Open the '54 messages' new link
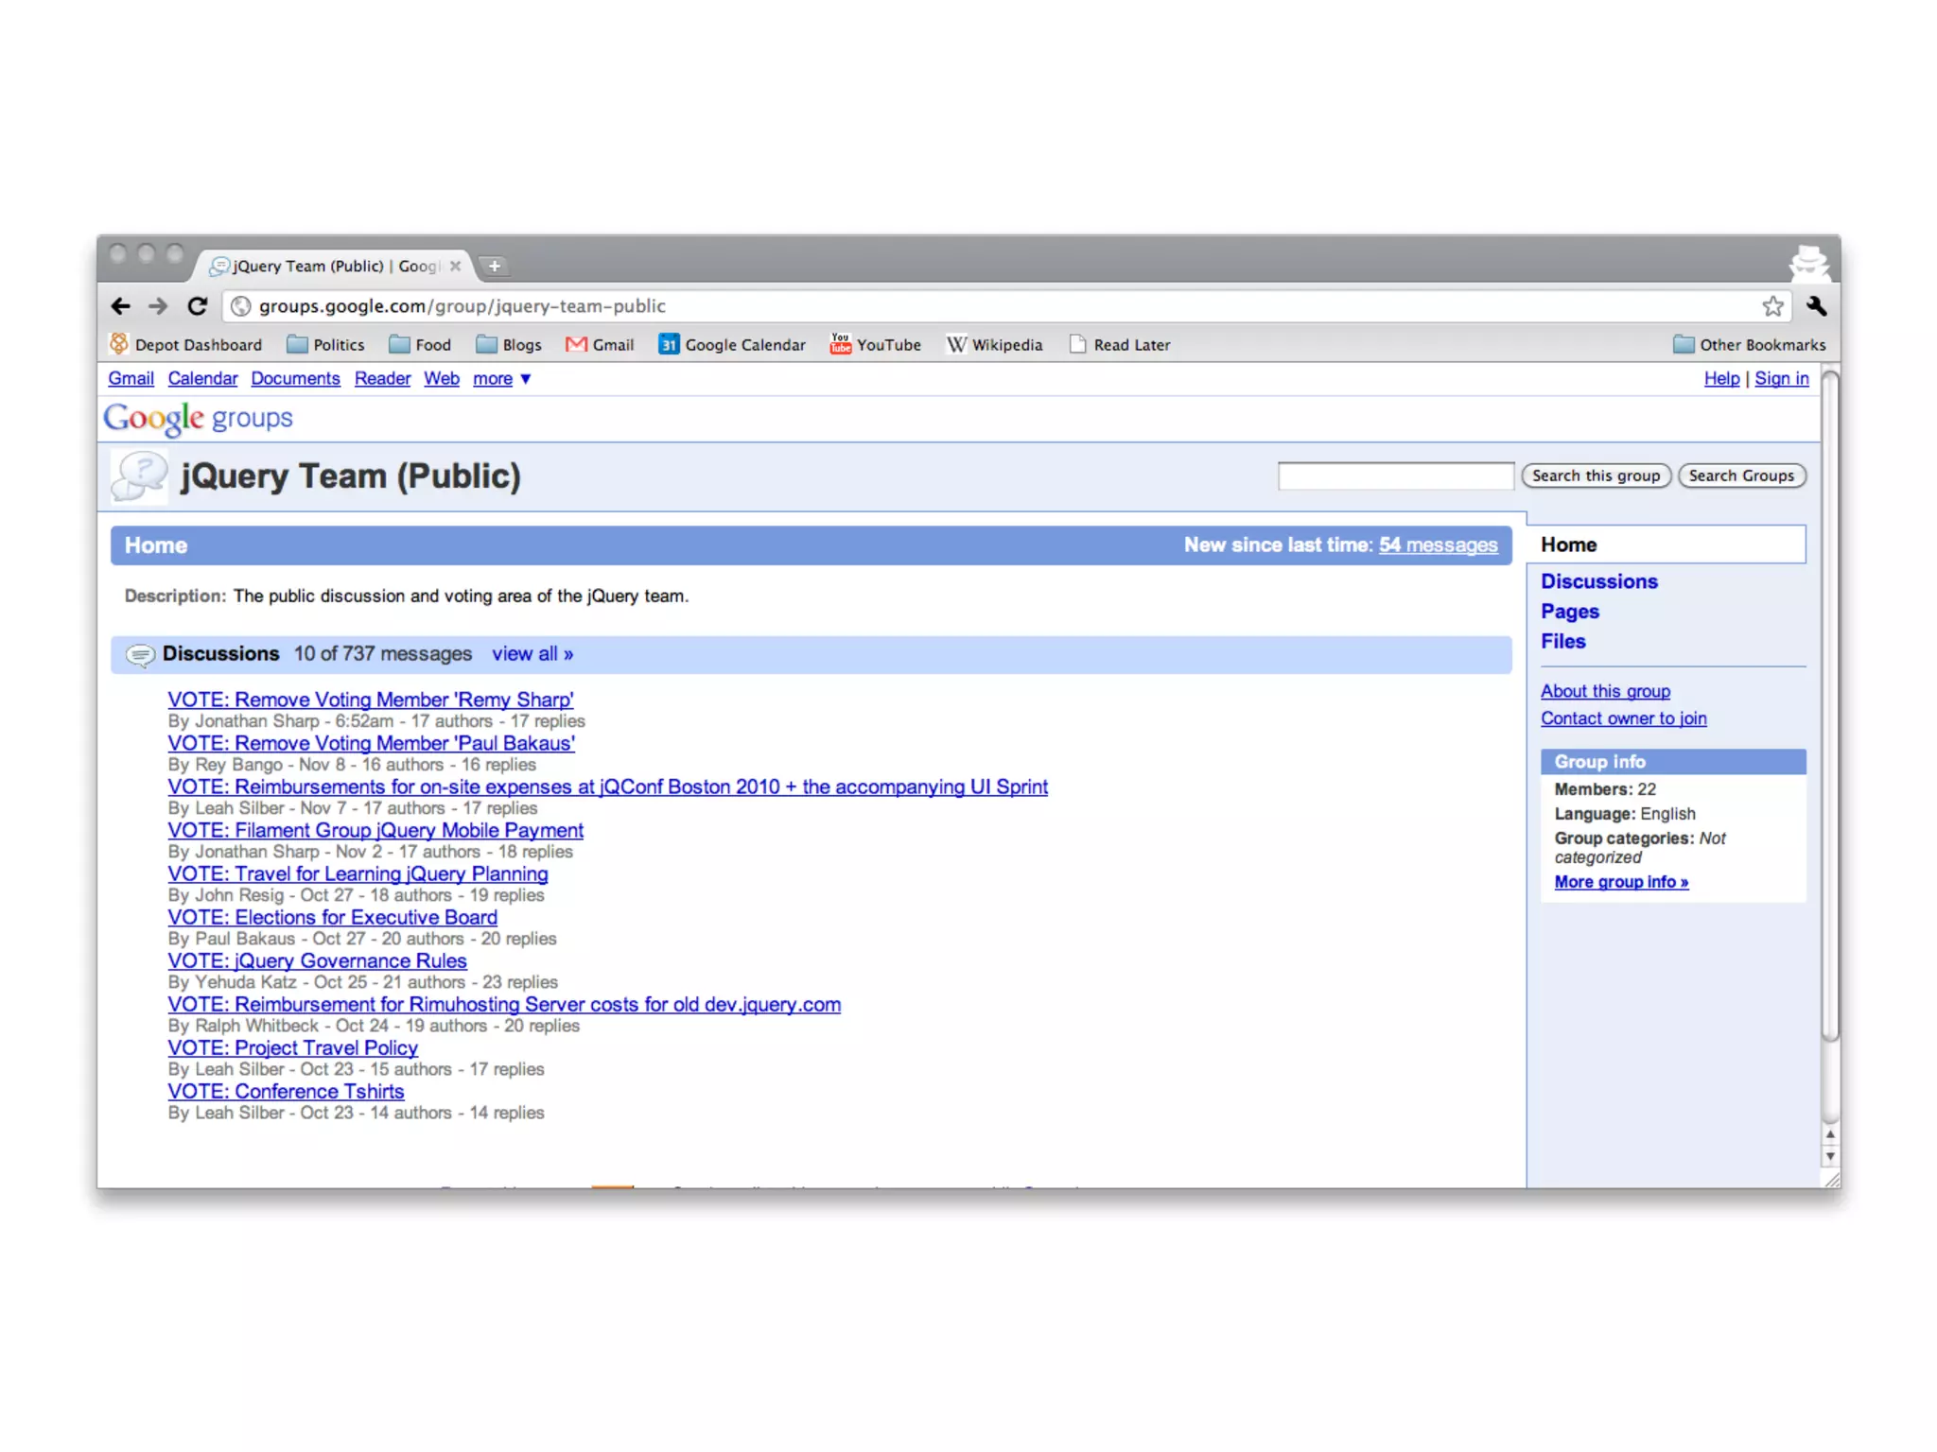1937x1452 pixels. click(1438, 545)
